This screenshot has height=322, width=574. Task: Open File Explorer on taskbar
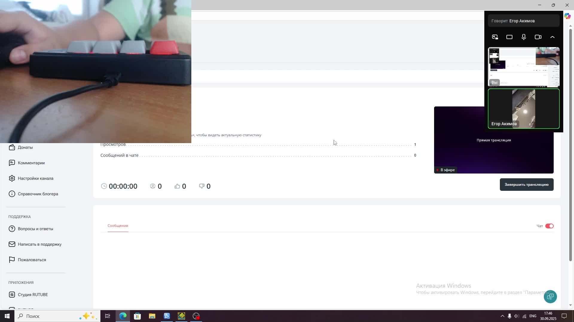(x=152, y=316)
